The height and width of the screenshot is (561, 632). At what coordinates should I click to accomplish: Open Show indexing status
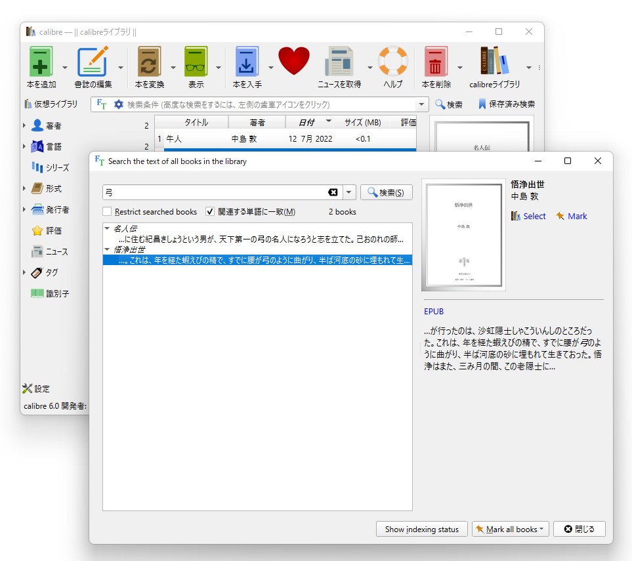[x=421, y=529]
